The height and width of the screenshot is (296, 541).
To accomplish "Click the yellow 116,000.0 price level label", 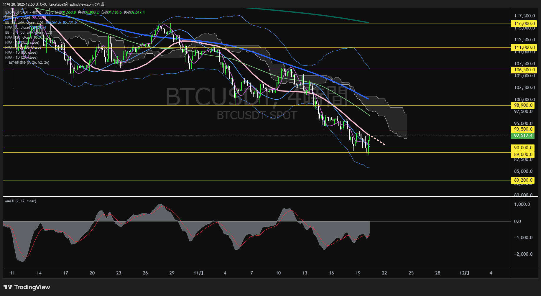I will pos(524,24).
